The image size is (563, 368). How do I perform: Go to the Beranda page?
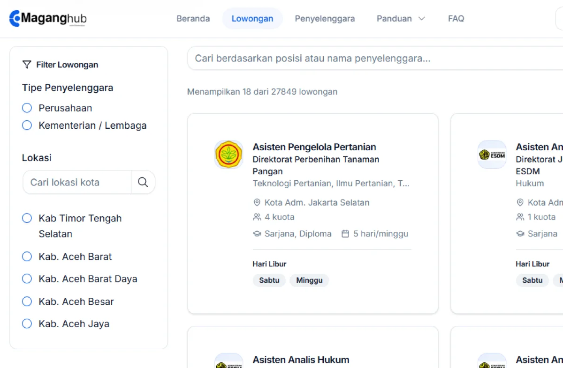tap(193, 19)
